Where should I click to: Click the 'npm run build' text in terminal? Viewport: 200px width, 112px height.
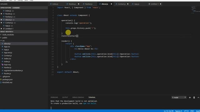tap(89, 104)
